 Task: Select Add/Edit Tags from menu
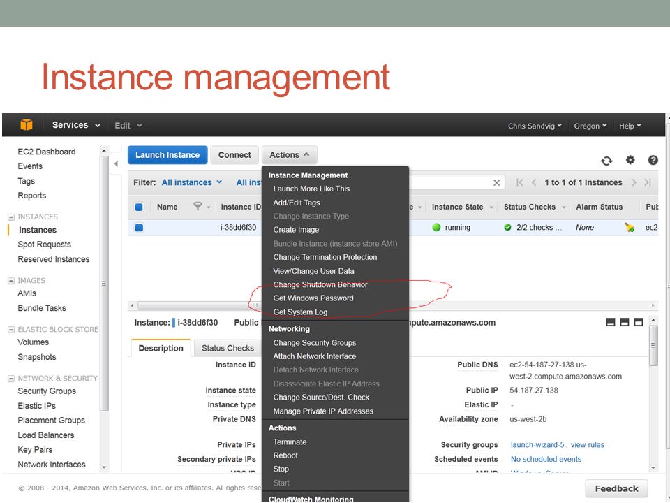[296, 203]
